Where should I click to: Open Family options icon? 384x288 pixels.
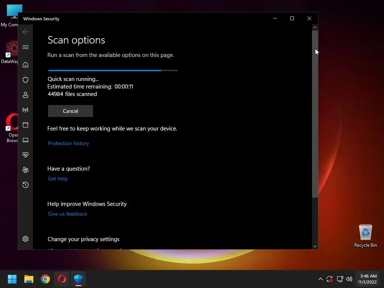(25, 170)
